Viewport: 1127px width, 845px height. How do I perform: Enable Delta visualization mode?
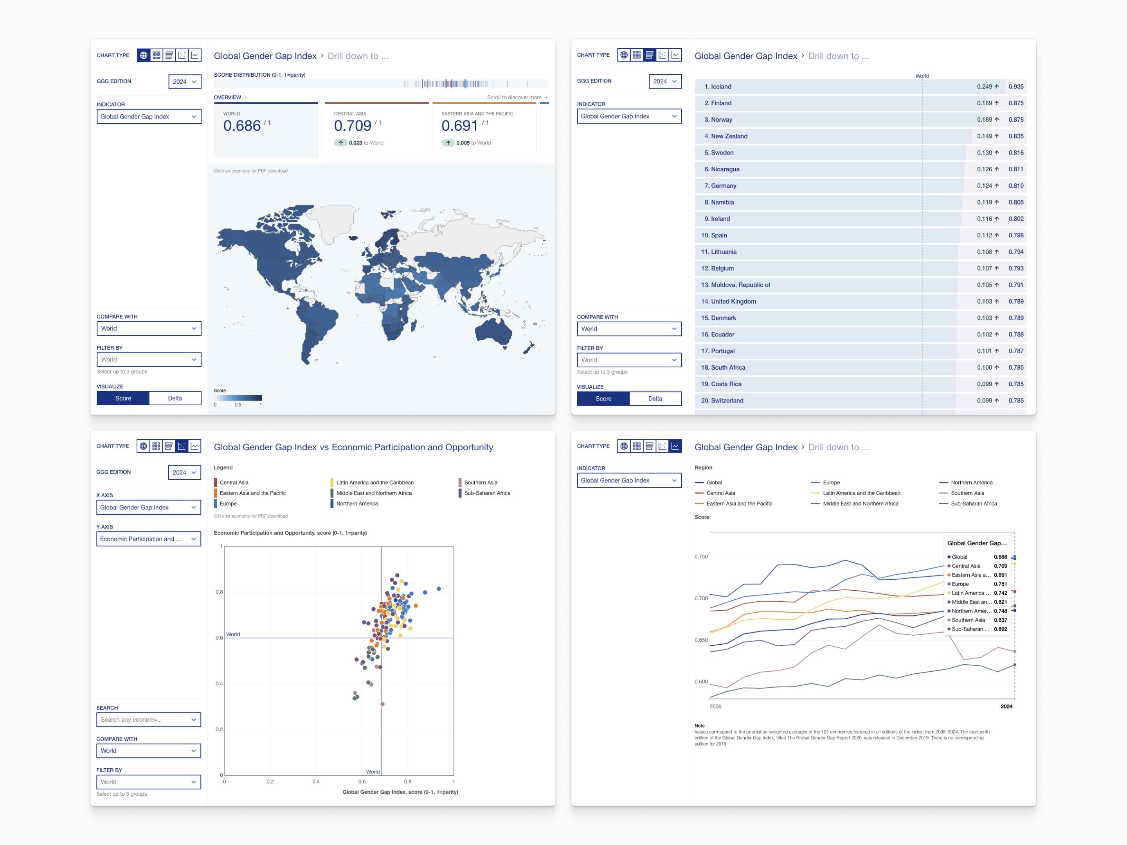pyautogui.click(x=175, y=398)
